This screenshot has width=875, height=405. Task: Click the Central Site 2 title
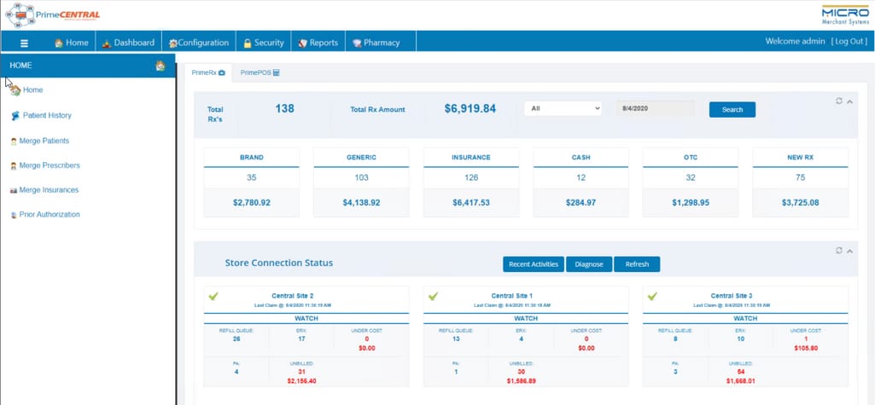pyautogui.click(x=293, y=296)
